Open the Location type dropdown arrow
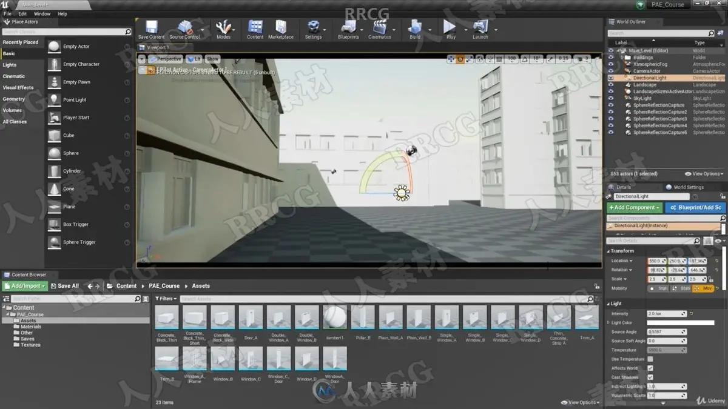Viewport: 728px width, 409px height. (630, 261)
